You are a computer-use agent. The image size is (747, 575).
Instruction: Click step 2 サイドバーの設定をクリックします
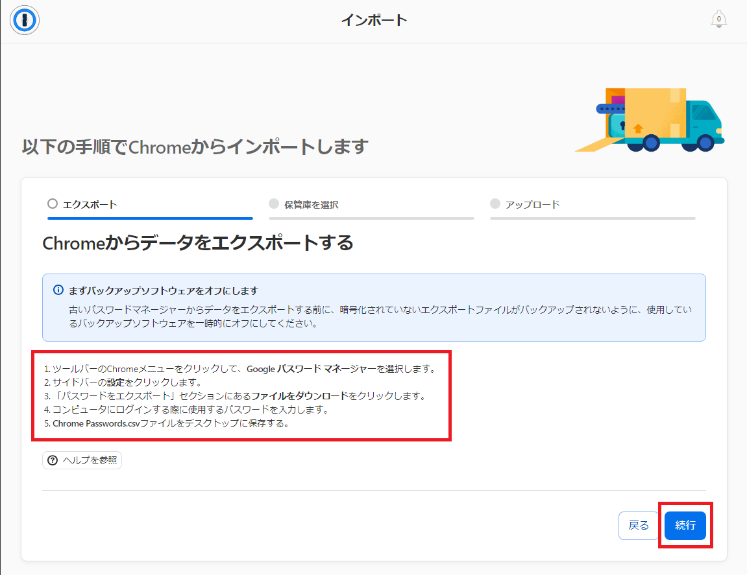(124, 382)
